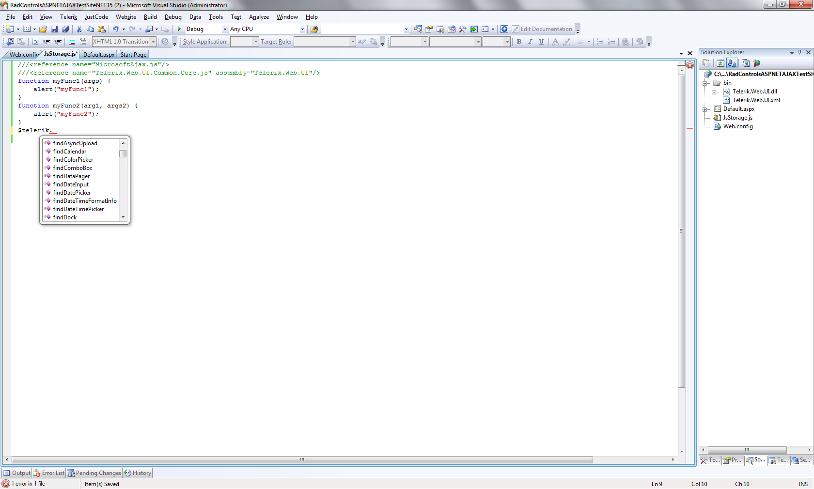Image resolution: width=814 pixels, height=489 pixels.
Task: Open the ASP.NET Configuration icon
Action: point(757,63)
